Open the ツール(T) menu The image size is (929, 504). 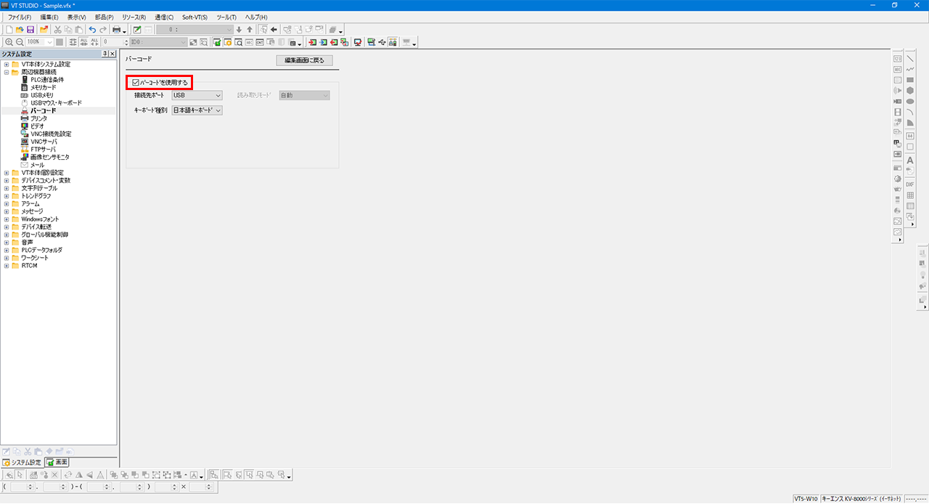[226, 17]
